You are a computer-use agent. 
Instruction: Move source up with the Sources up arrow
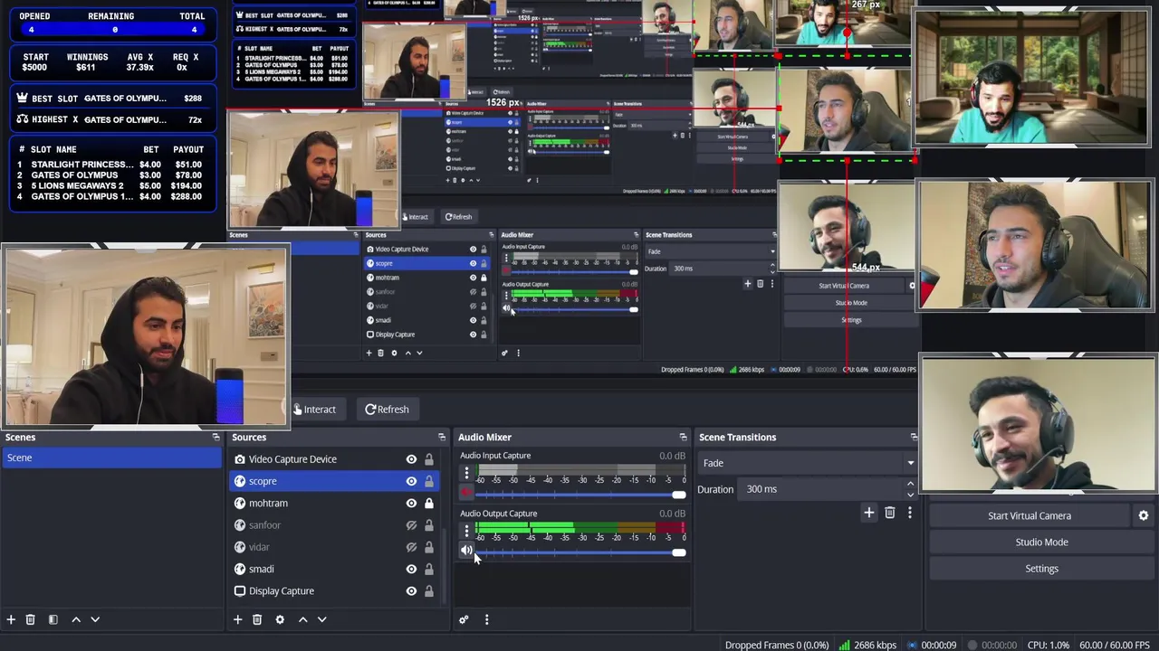click(302, 619)
